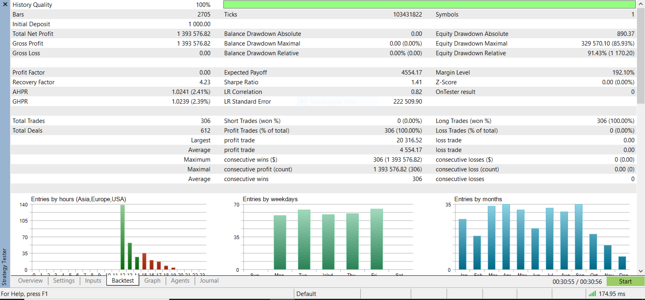The width and height of the screenshot is (645, 300).
Task: Click the tallest green bar in hours chart
Action: pos(123,237)
